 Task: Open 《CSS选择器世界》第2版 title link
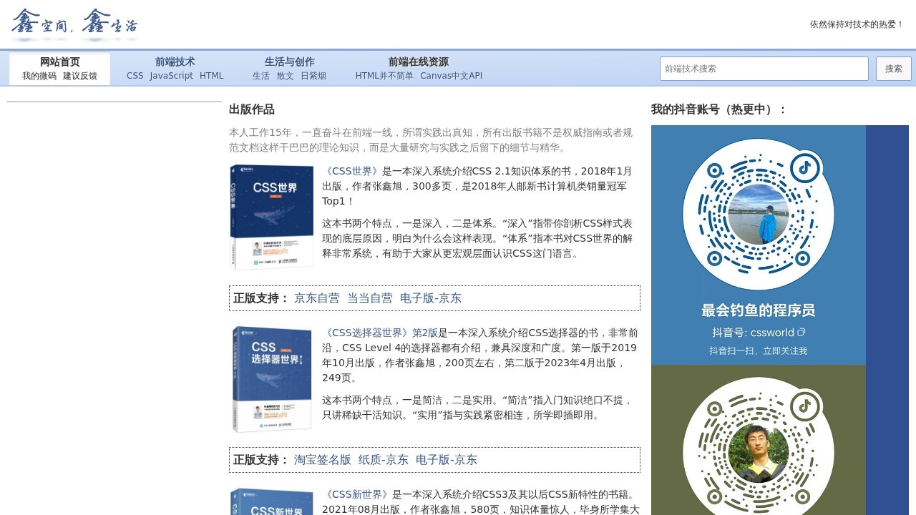(380, 333)
